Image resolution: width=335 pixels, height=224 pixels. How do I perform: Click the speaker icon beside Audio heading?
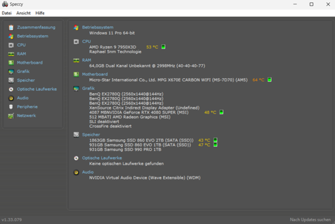[x=76, y=172]
